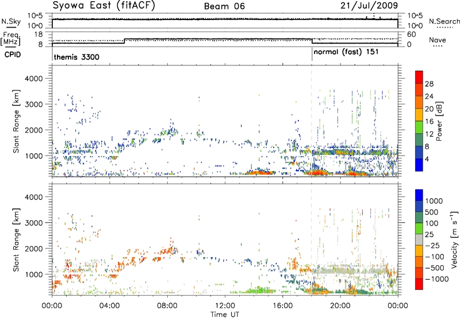The image size is (460, 318).
Task: Click the "Nave" legend label
Action: [x=438, y=40]
